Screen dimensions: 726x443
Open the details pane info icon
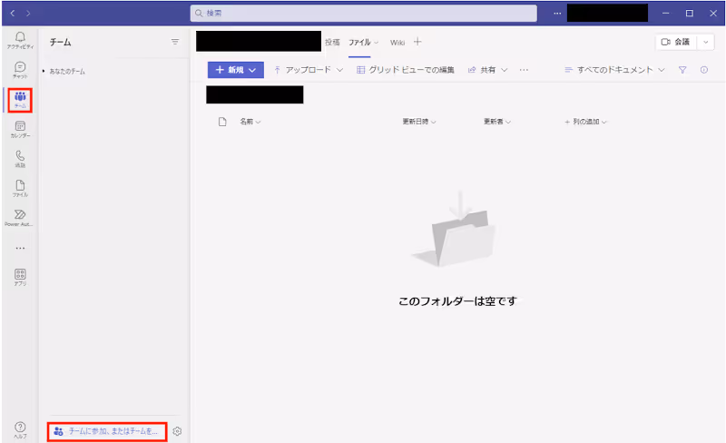pyautogui.click(x=704, y=70)
